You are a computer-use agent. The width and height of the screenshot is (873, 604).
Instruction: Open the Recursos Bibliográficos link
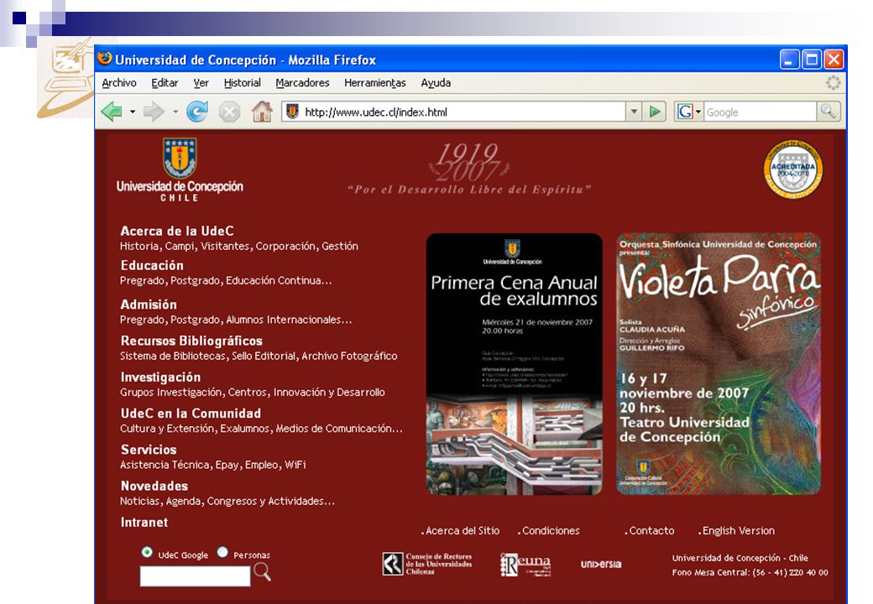click(191, 341)
